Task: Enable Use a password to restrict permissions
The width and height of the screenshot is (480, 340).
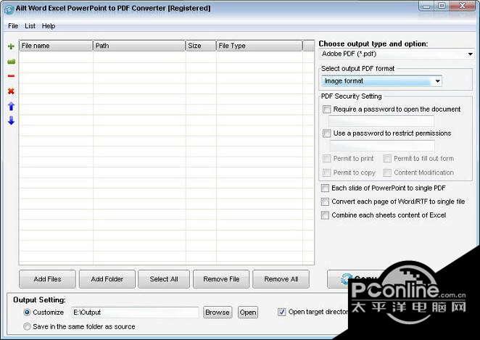Action: pyautogui.click(x=326, y=133)
